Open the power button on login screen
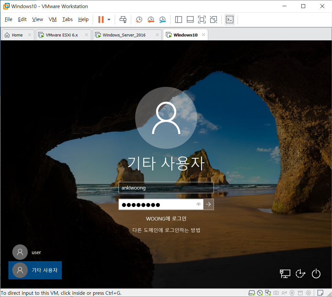The image size is (332, 297). [x=316, y=274]
